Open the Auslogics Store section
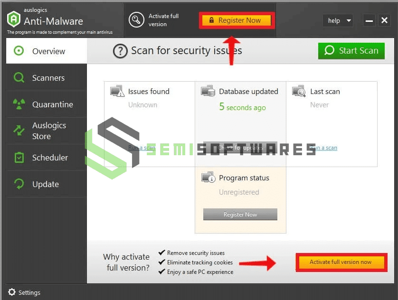 (x=47, y=131)
